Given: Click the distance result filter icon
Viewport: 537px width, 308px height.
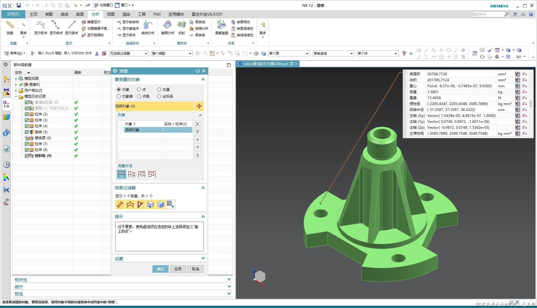Looking at the screenshot, I should point(120,204).
